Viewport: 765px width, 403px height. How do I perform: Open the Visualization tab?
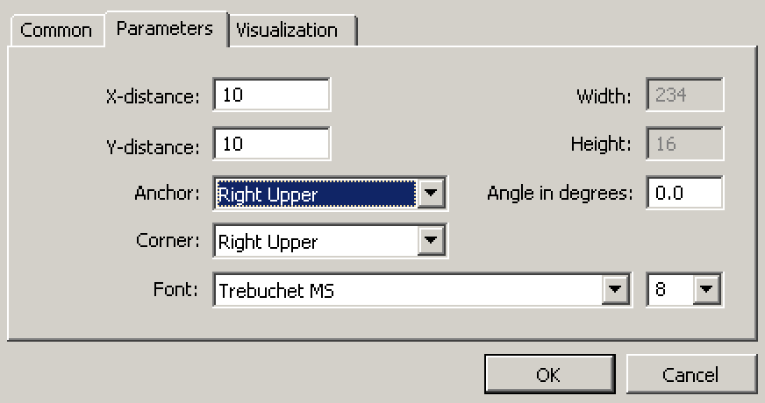(x=286, y=31)
